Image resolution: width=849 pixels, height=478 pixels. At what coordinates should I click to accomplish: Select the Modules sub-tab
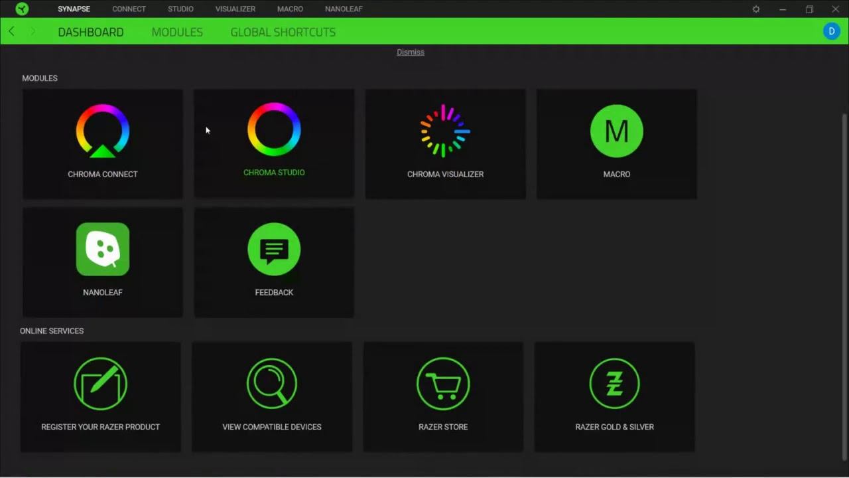177,32
